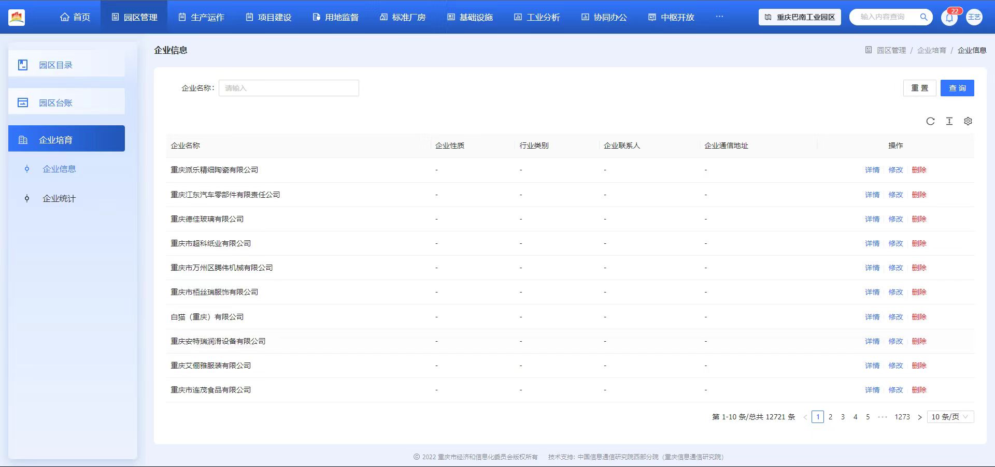Click the 企业名称 input field
Screen dimensions: 995x467
click(289, 88)
